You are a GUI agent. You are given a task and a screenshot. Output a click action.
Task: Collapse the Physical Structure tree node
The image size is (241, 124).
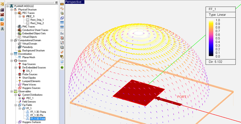point(11,9)
